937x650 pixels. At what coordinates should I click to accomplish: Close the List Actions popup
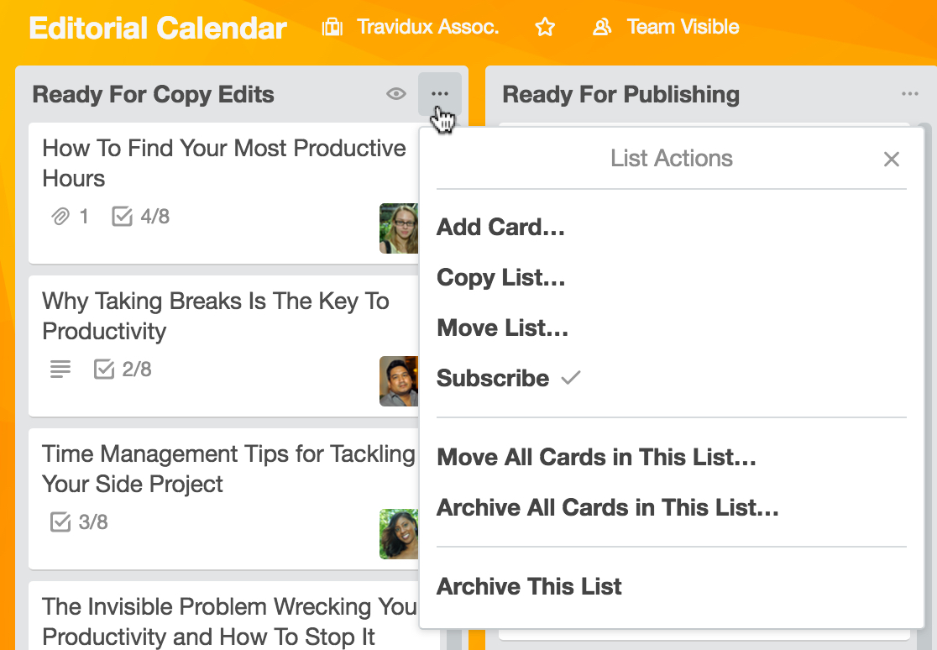tap(891, 159)
